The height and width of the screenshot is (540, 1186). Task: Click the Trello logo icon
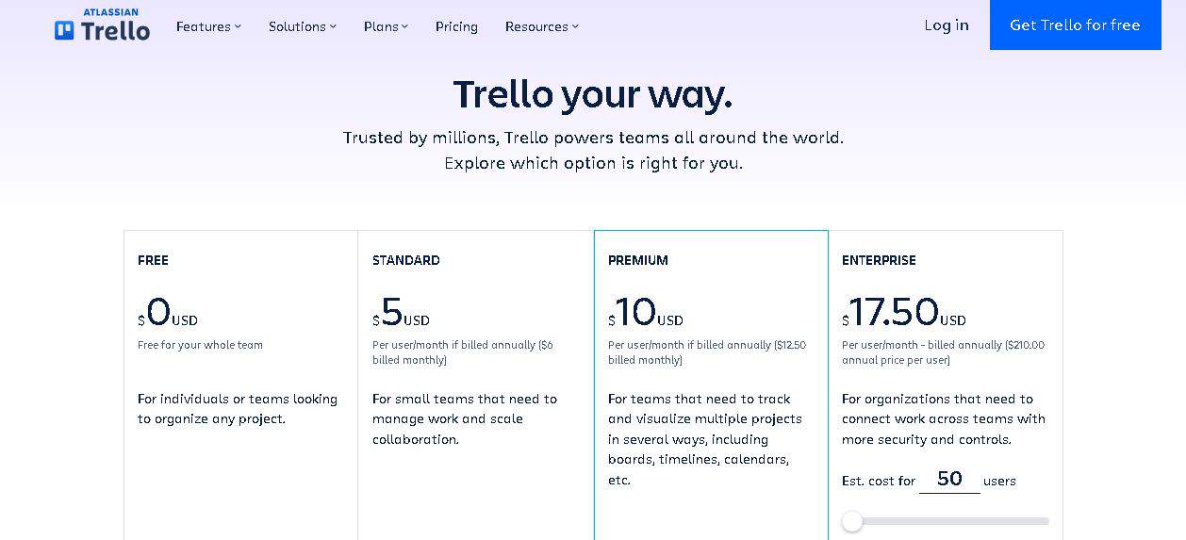click(64, 30)
